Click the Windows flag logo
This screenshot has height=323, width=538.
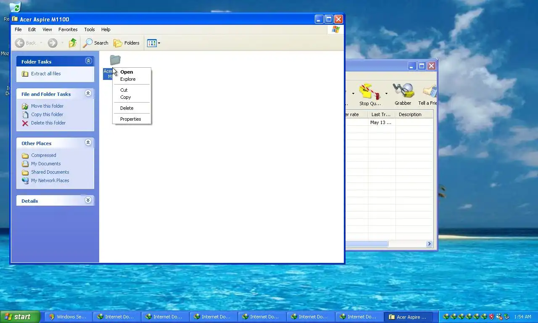click(x=335, y=29)
